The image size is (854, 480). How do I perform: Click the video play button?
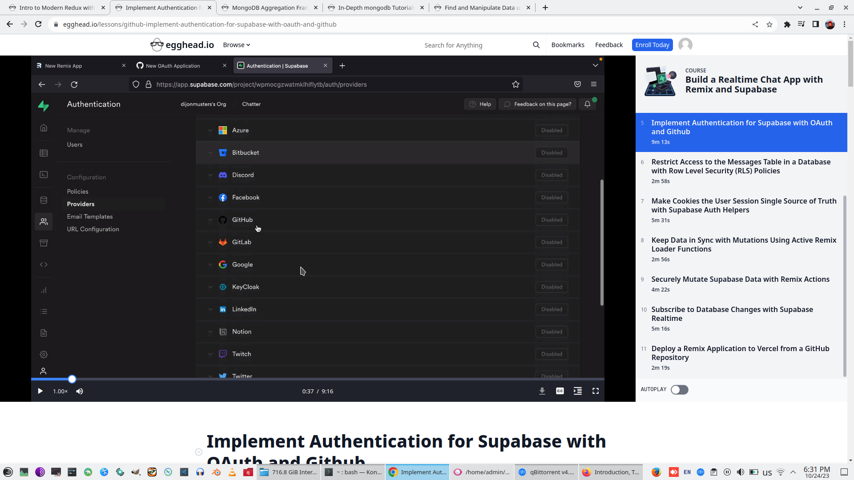pyautogui.click(x=40, y=391)
